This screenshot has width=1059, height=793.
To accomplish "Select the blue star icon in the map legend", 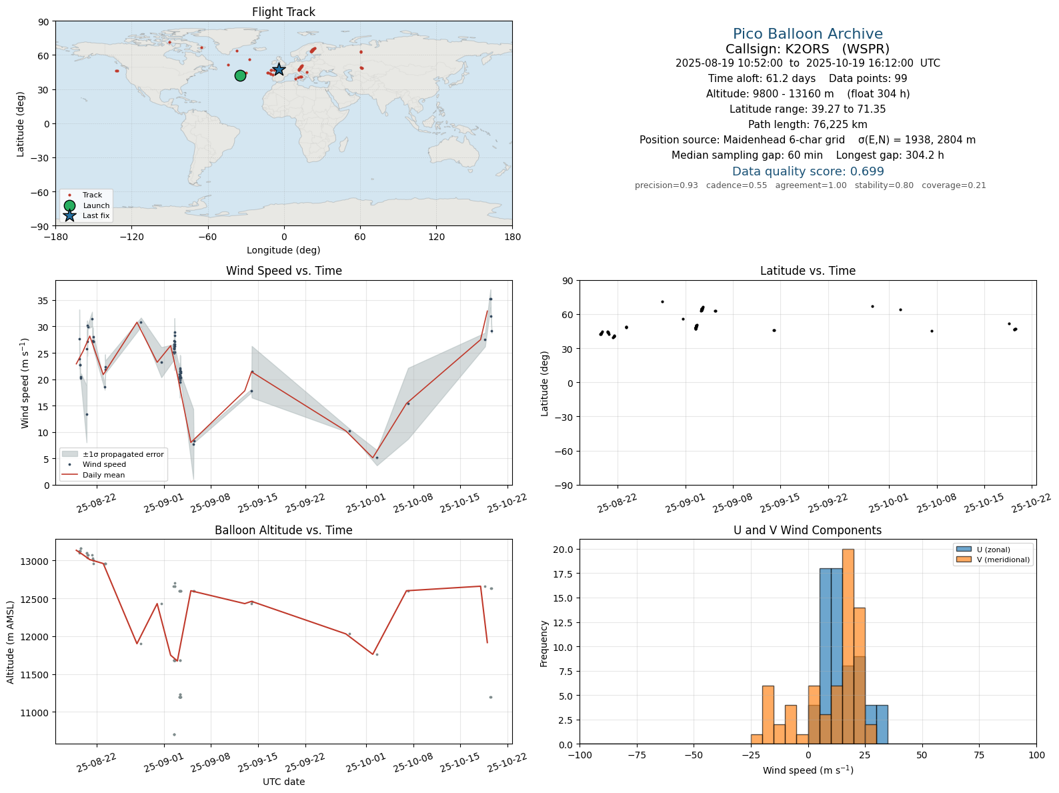I will click(69, 215).
